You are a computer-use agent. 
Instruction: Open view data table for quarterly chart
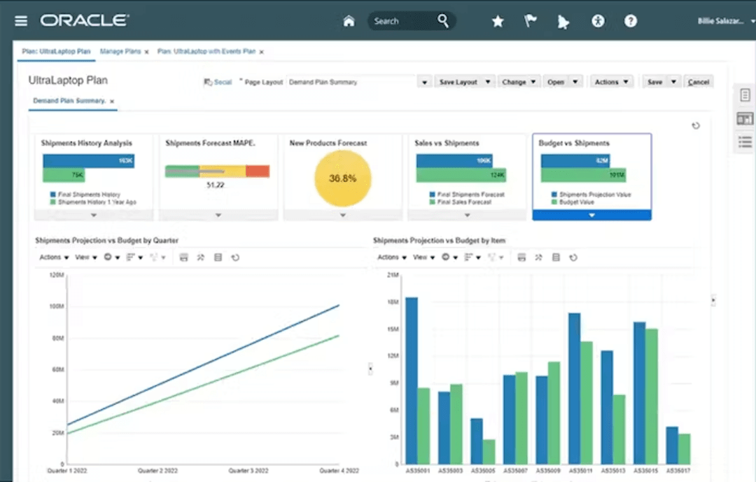point(218,258)
